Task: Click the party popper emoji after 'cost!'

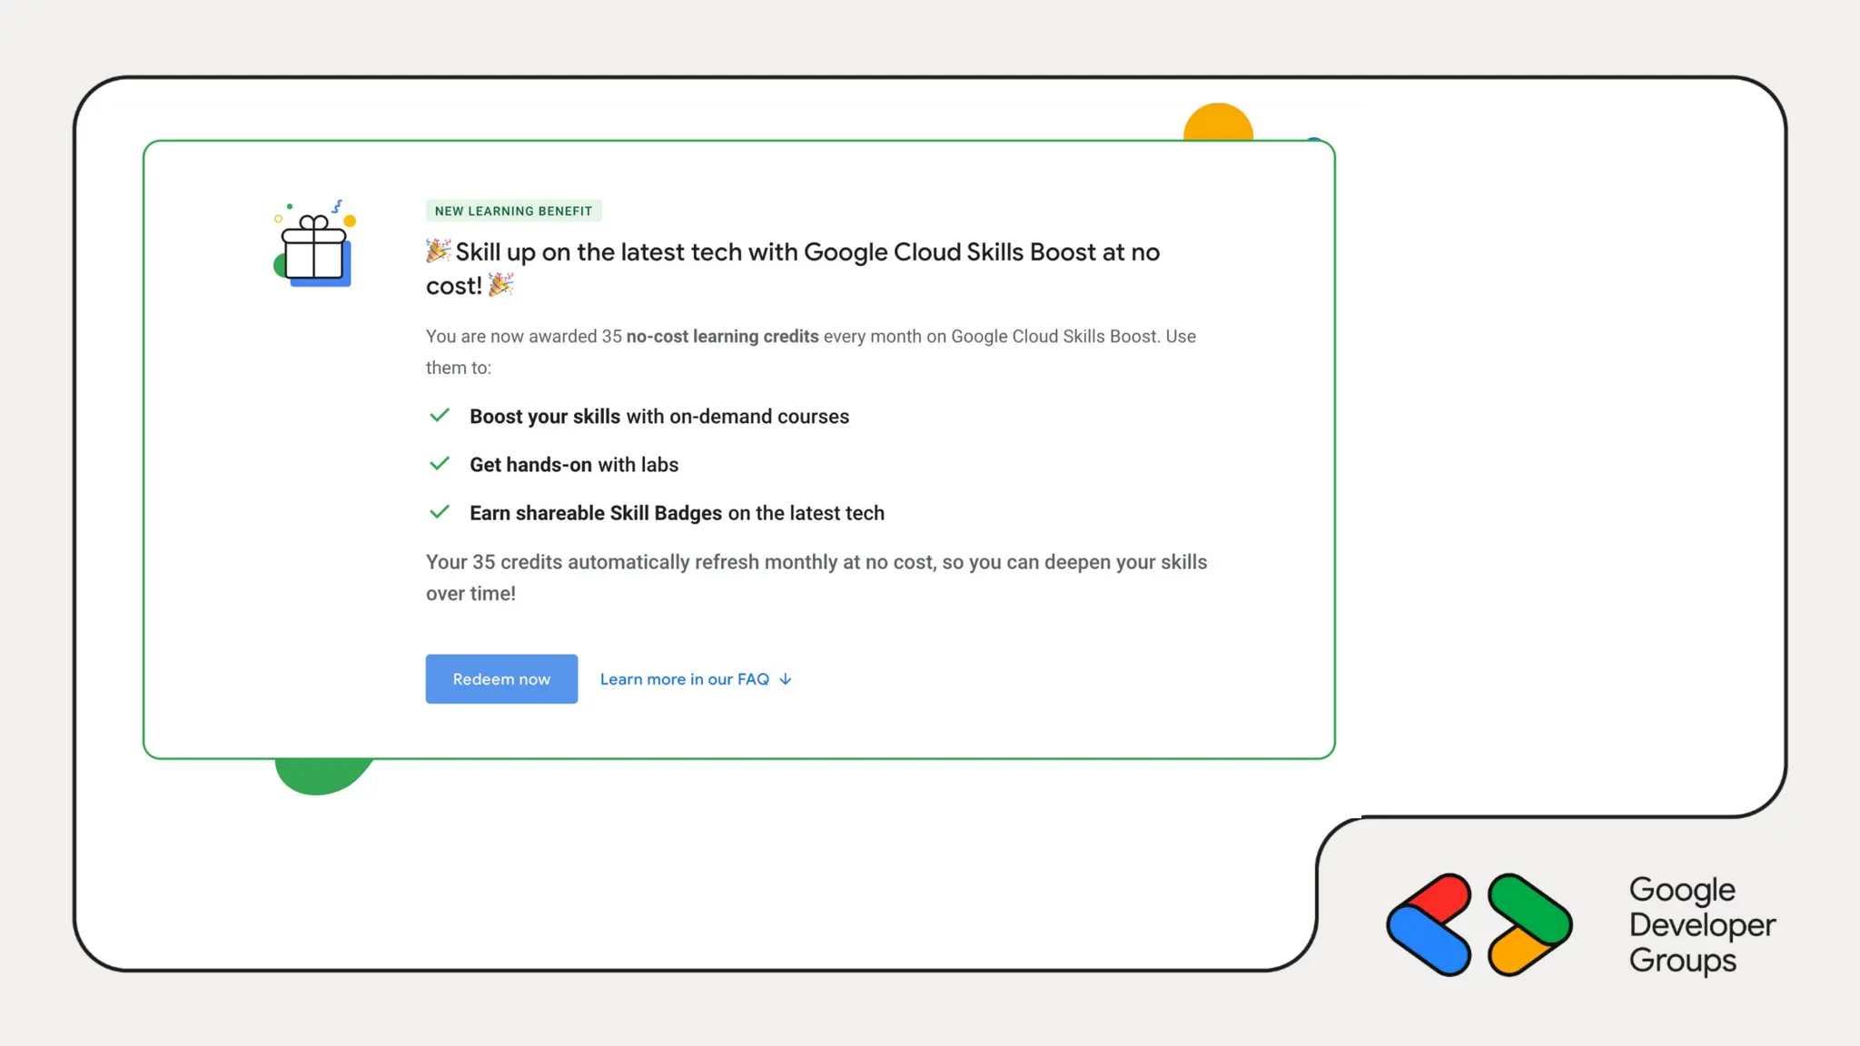Action: (500, 285)
